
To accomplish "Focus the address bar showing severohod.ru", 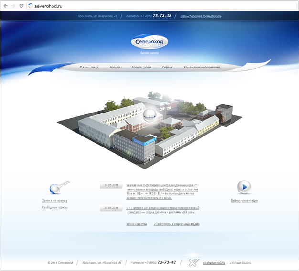I will tap(161, 6).
